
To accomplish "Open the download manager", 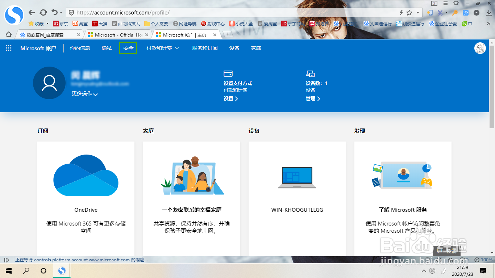I will [489, 12].
